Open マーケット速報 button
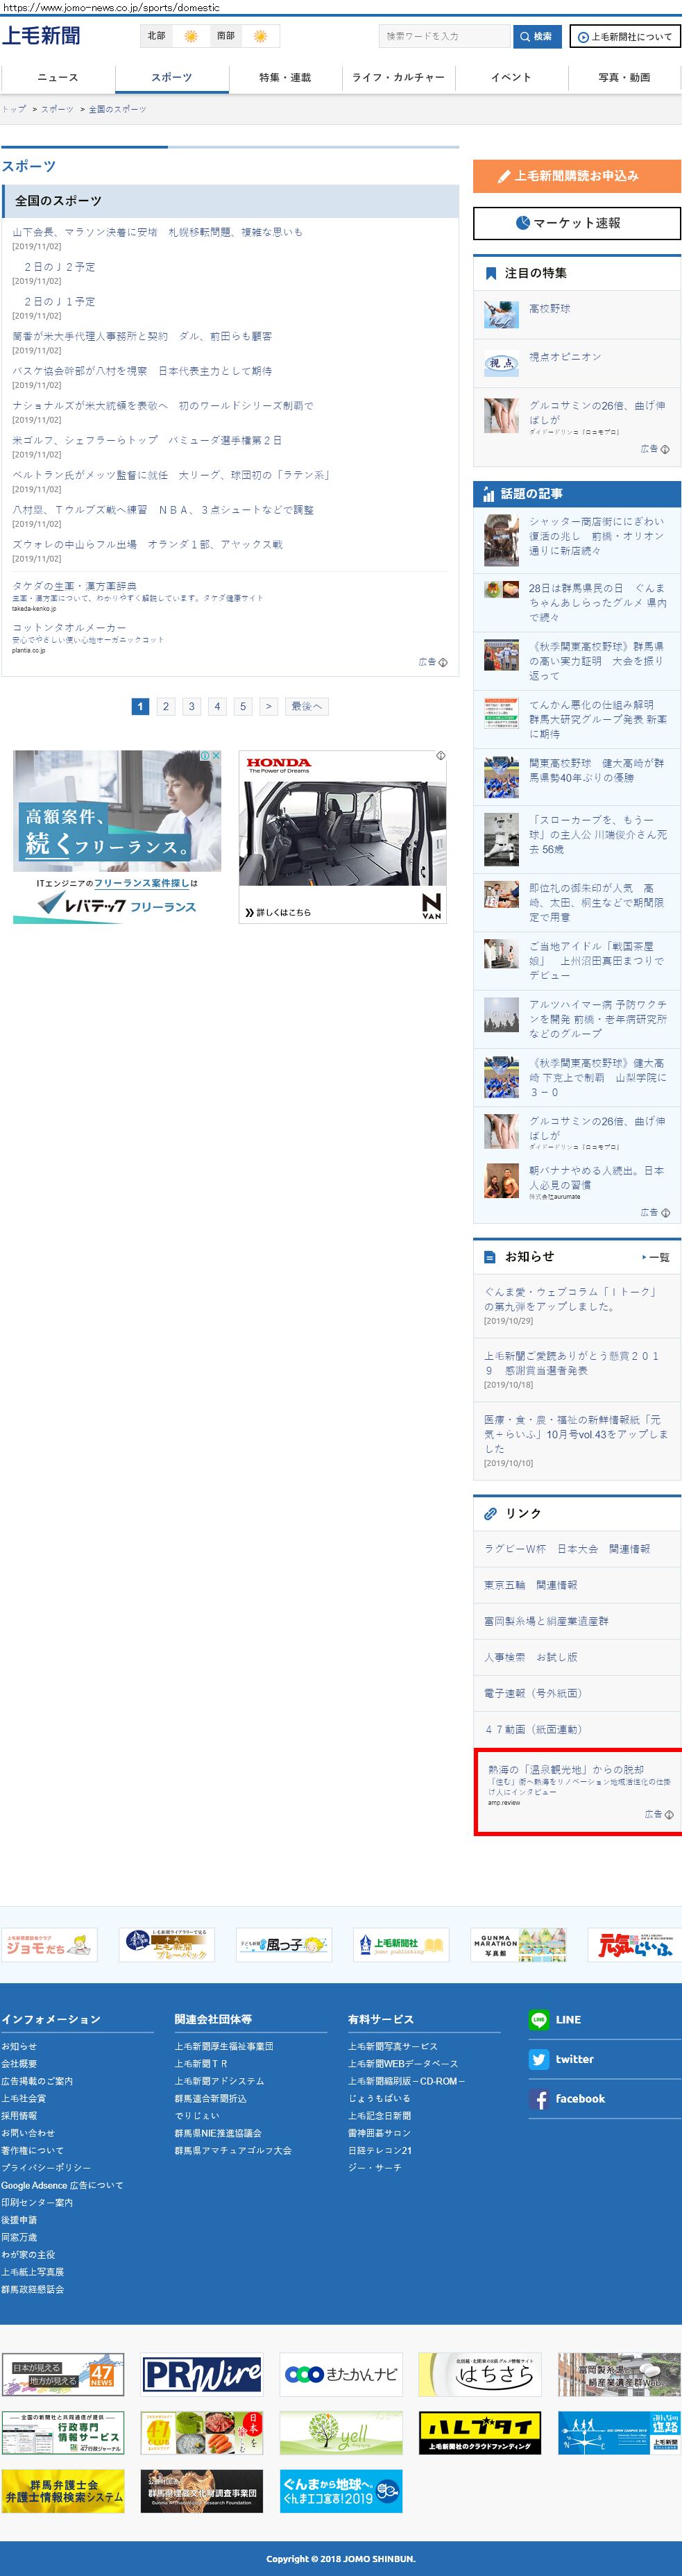 tap(576, 223)
